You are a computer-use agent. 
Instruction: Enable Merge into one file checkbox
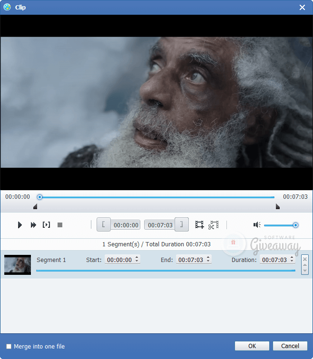coord(9,347)
